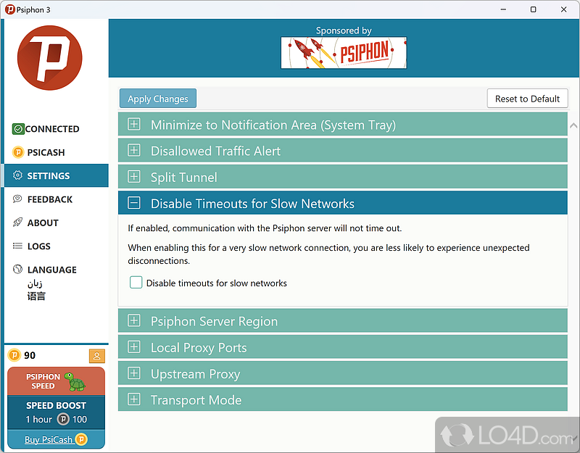
Task: Collapse Disable Timeouts for Slow Networks section
Action: pos(134,204)
